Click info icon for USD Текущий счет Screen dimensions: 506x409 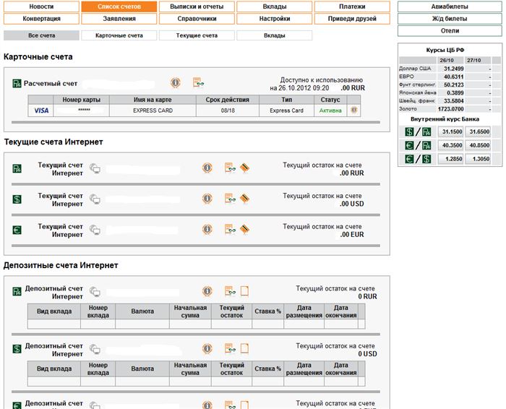[x=207, y=199]
